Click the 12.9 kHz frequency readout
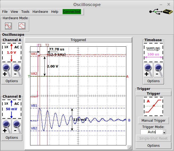174x151 pixels. click(56, 54)
